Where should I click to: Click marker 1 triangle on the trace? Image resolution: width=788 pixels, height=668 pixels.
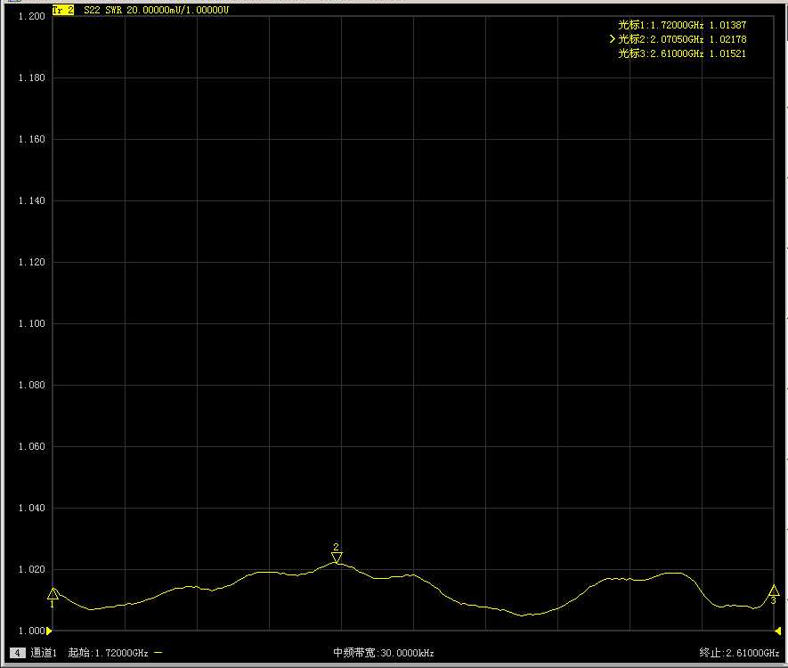tap(53, 593)
